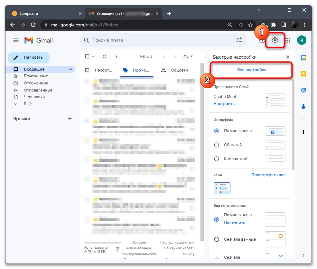Switch to the Соцсети tab
This screenshot has width=317, height=269.
tap(175, 70)
